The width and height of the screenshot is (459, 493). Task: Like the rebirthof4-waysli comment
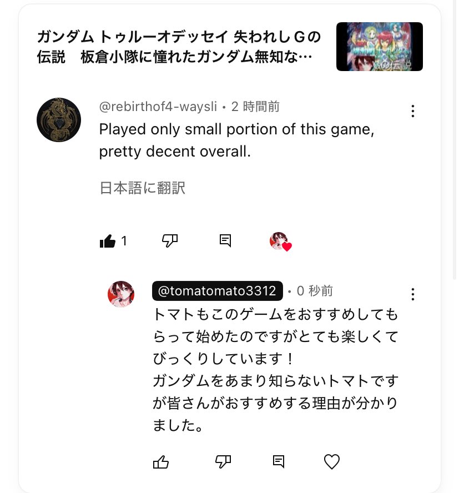(x=108, y=241)
